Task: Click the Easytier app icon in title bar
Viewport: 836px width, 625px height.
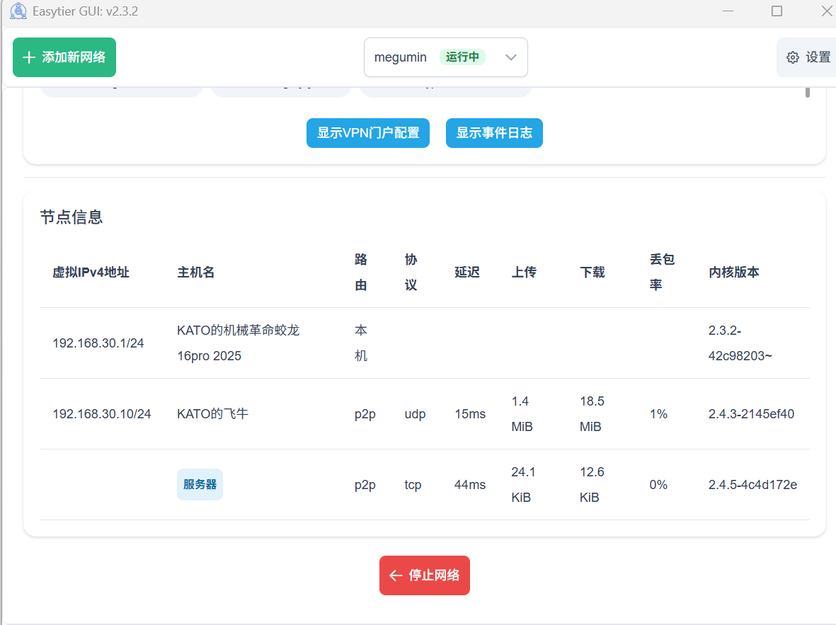Action: click(x=18, y=11)
